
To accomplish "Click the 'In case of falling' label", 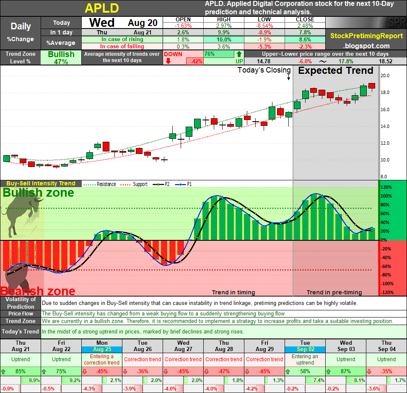I will click(122, 47).
